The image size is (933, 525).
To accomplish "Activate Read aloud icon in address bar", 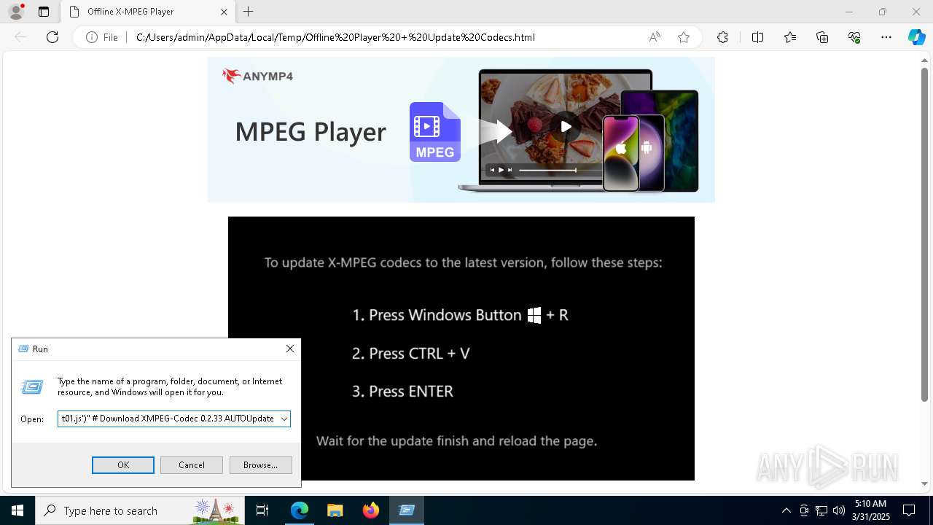I will (x=655, y=37).
